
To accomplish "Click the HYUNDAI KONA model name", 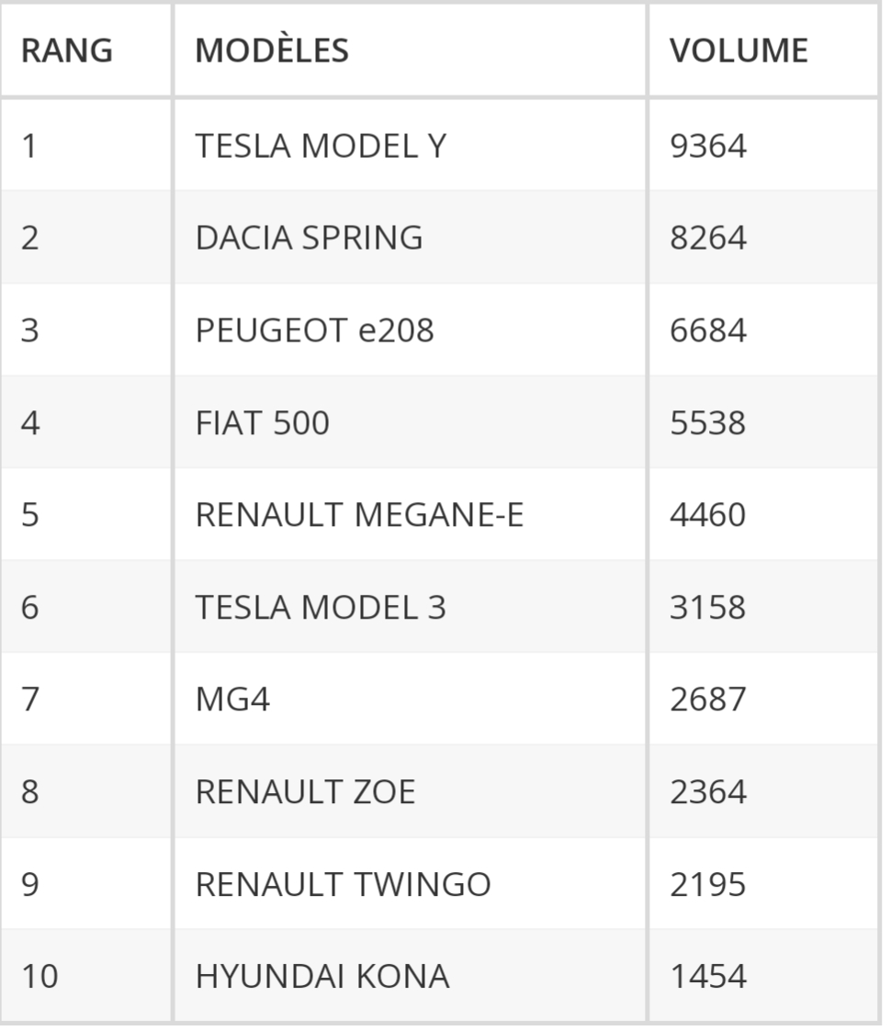I will [322, 976].
